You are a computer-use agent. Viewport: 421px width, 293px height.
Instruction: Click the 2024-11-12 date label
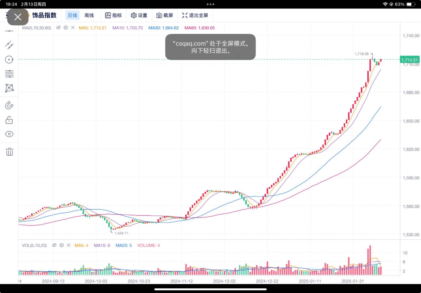182,281
